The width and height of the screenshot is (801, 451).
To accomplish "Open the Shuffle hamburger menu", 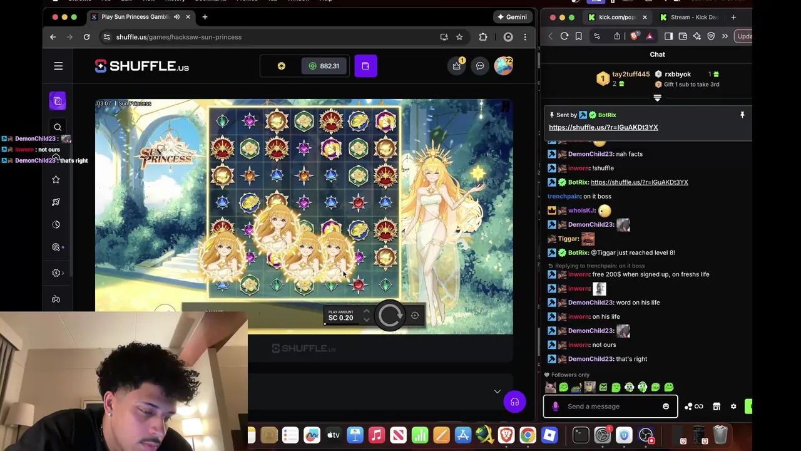I will 58,66.
